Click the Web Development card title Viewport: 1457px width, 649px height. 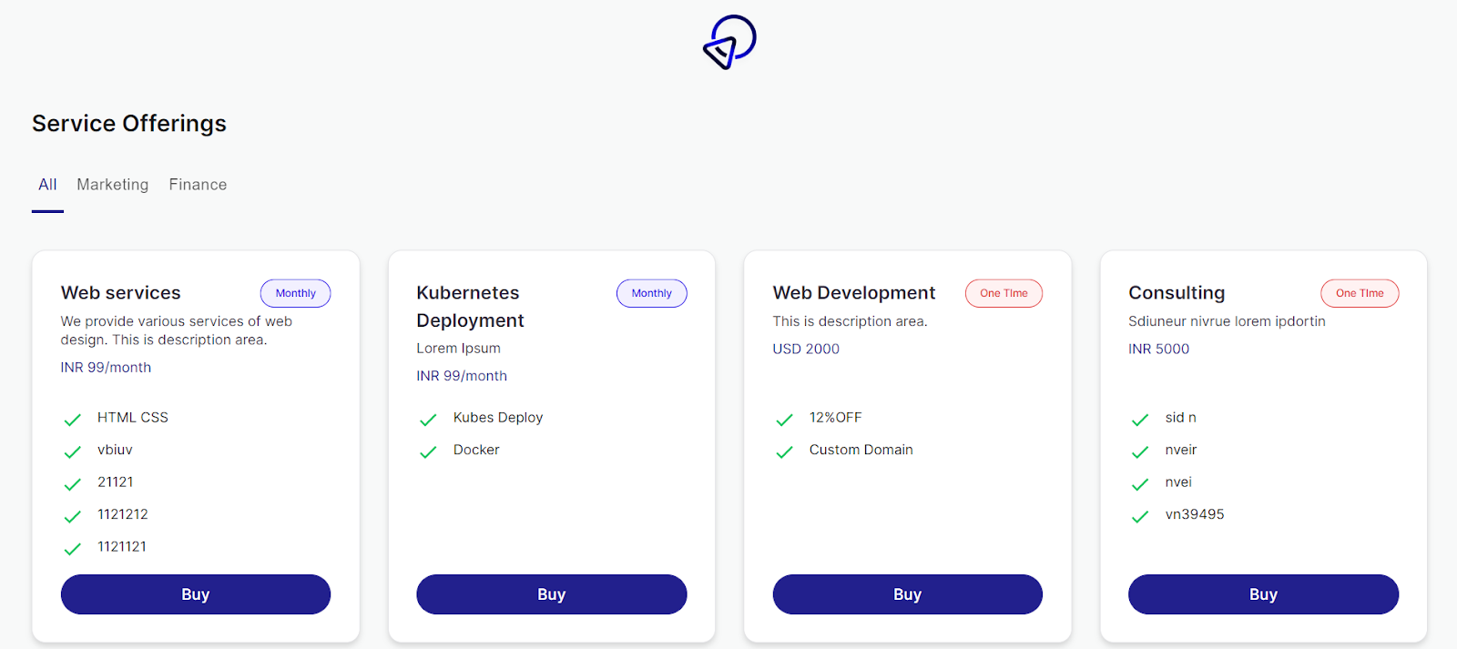854,293
